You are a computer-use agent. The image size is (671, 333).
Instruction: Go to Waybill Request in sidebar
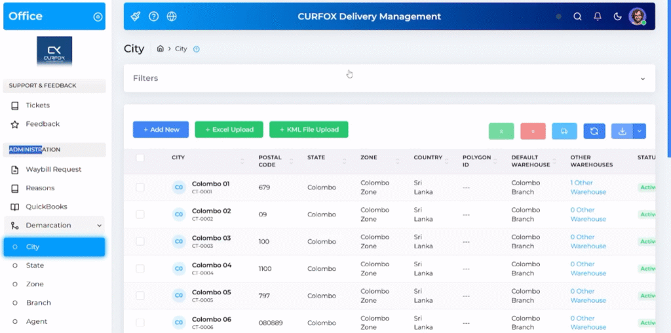(53, 170)
